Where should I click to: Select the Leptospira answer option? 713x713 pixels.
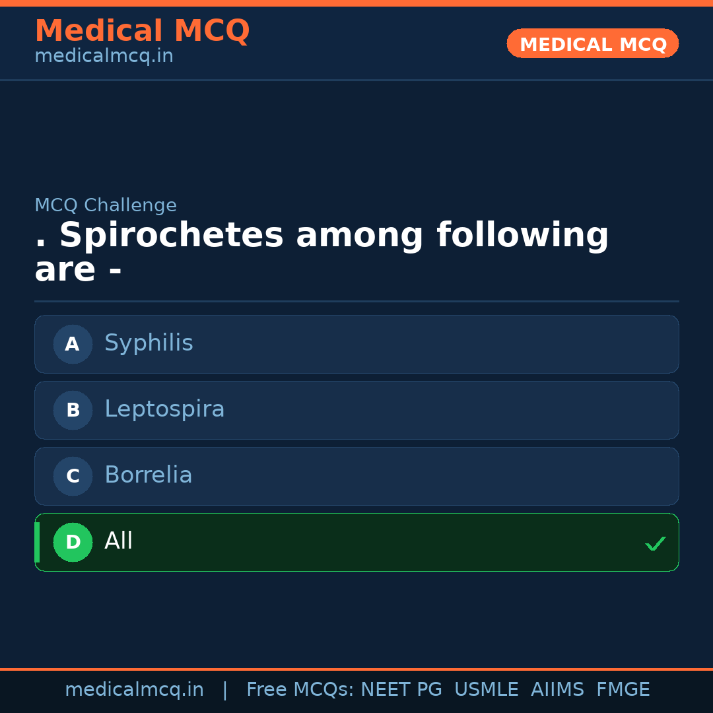[x=356, y=410]
